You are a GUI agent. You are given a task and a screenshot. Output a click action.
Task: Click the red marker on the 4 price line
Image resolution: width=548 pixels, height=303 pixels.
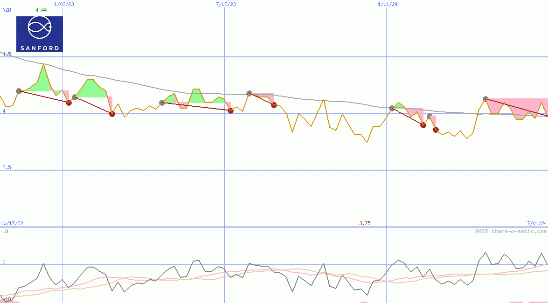click(x=112, y=114)
